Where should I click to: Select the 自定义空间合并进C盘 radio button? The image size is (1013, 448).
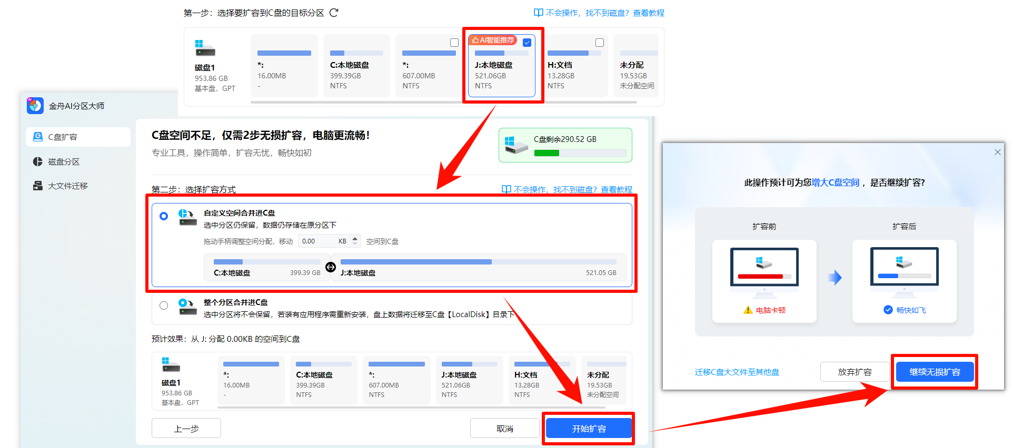[x=164, y=216]
